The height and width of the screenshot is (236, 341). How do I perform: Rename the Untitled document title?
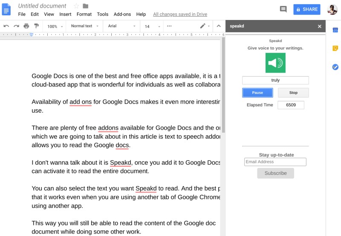(42, 6)
